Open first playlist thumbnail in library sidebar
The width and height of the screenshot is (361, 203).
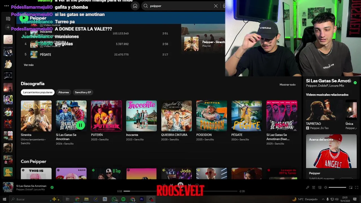pos(8,39)
